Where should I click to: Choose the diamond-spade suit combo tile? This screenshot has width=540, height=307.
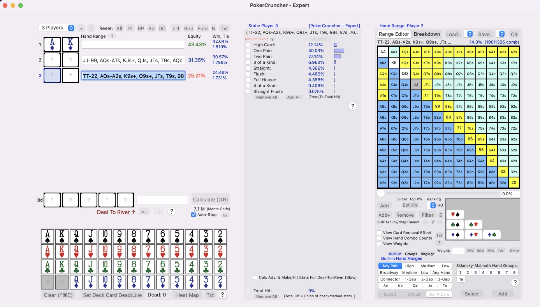coord(455,235)
